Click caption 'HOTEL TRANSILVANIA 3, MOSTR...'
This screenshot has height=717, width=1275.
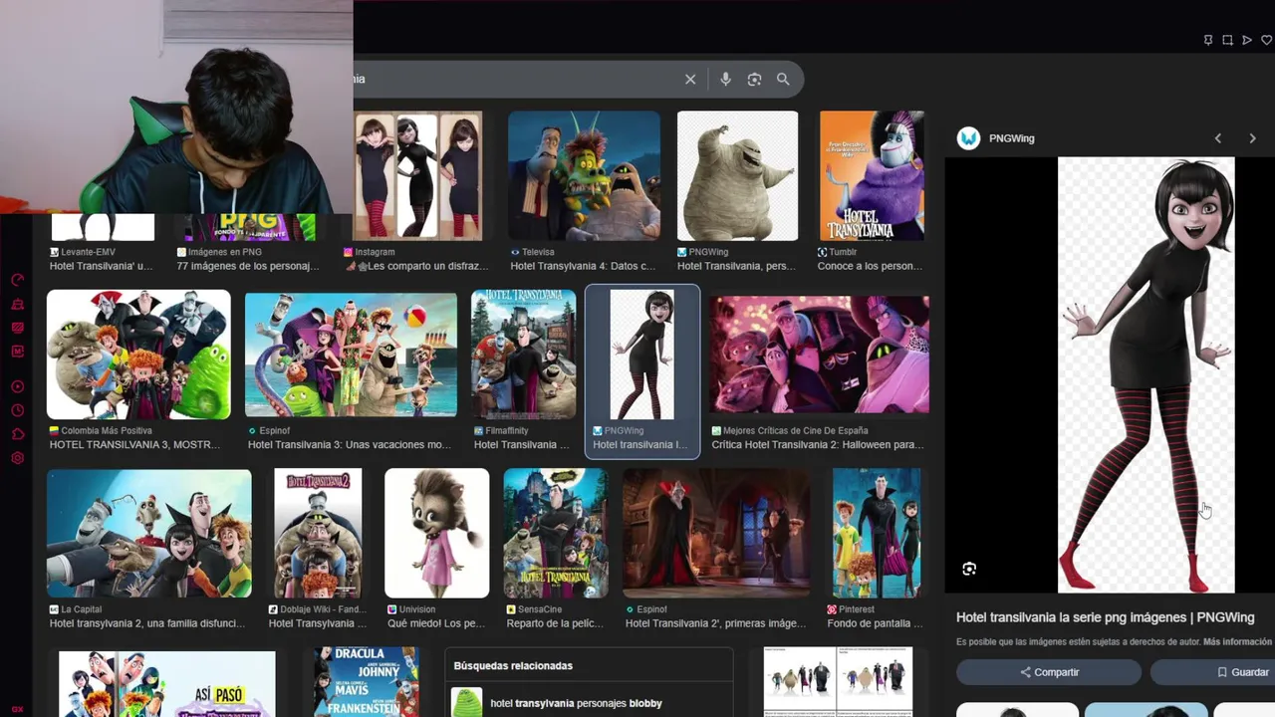[134, 445]
